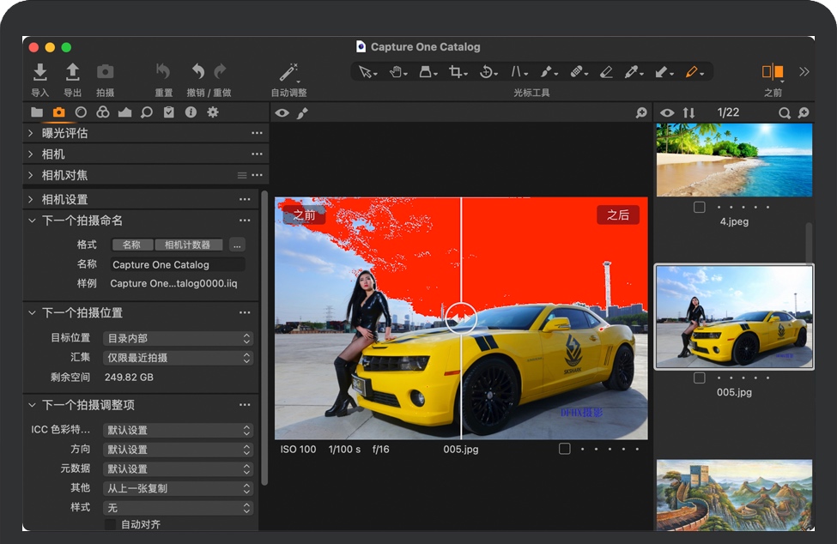Toggle the viewer eye visibility icon
The width and height of the screenshot is (837, 544).
(x=282, y=113)
